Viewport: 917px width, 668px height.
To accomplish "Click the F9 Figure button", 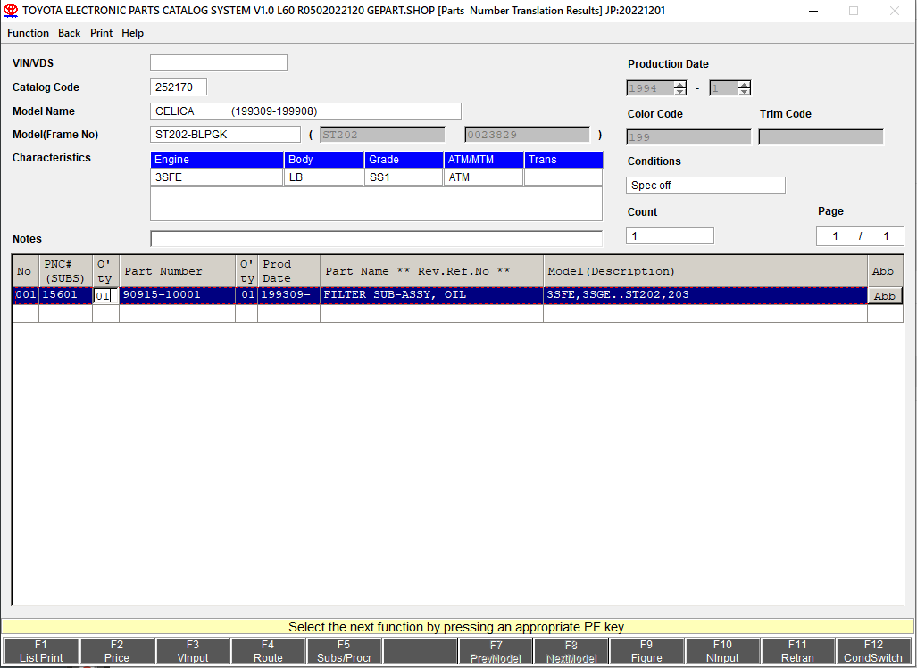I will [646, 651].
